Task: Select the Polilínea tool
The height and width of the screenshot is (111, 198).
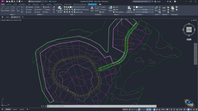Action: (7, 9)
